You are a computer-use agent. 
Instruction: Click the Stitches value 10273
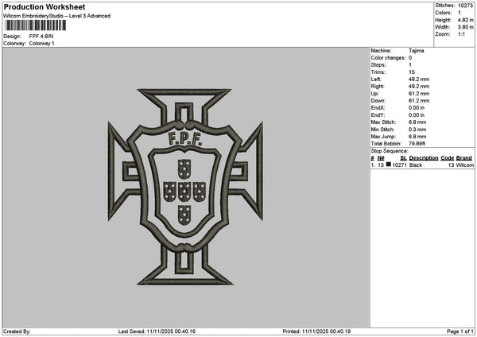(465, 6)
